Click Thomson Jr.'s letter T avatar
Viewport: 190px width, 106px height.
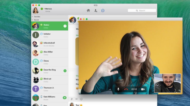36,89
